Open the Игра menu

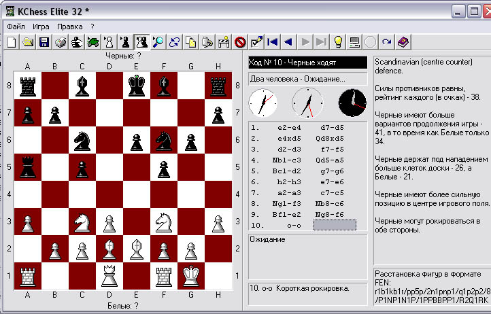pos(41,27)
